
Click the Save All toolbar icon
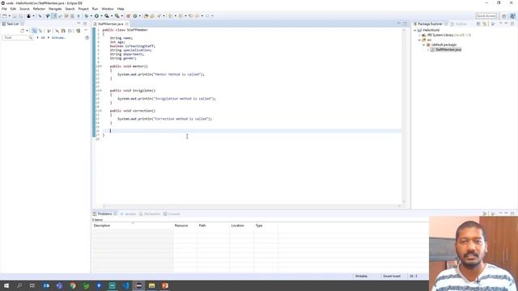coord(21,16)
